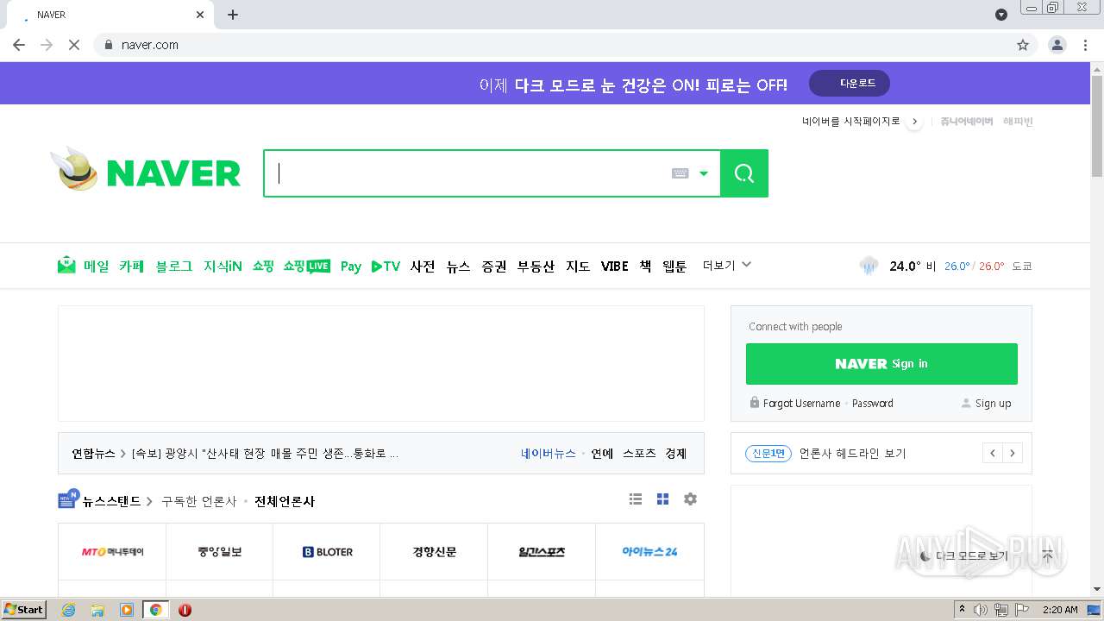Expand the search history dropdown arrow
1104x621 pixels.
click(704, 173)
